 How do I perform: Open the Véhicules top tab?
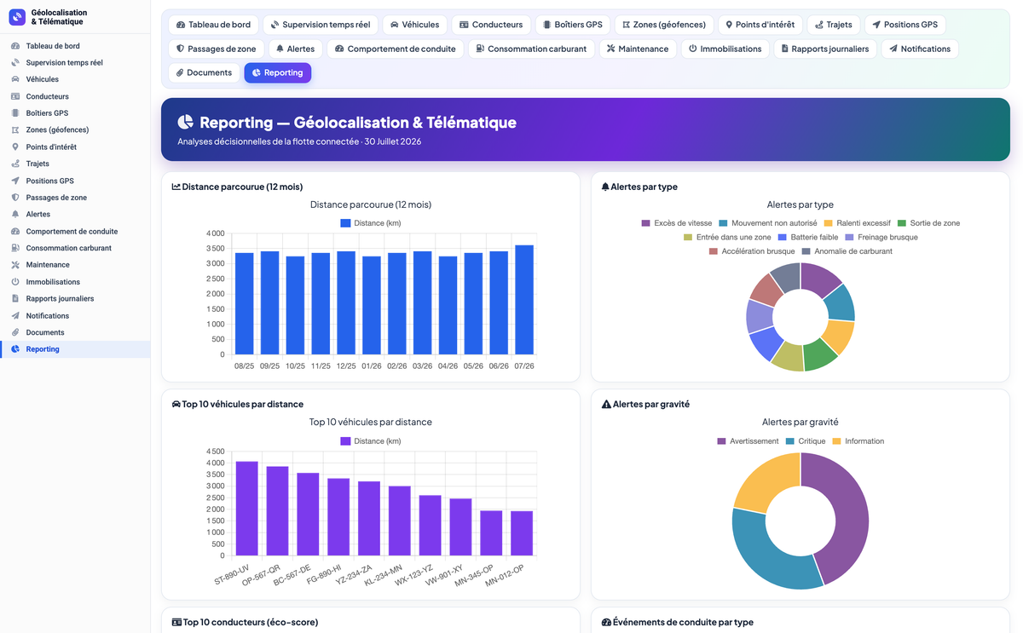415,25
